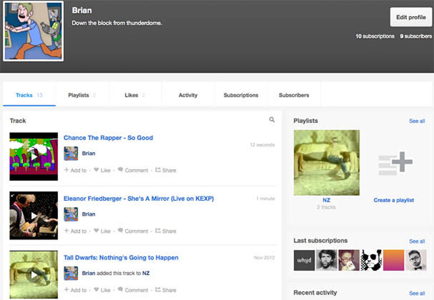
Task: See all playlists link
Action: (417, 121)
